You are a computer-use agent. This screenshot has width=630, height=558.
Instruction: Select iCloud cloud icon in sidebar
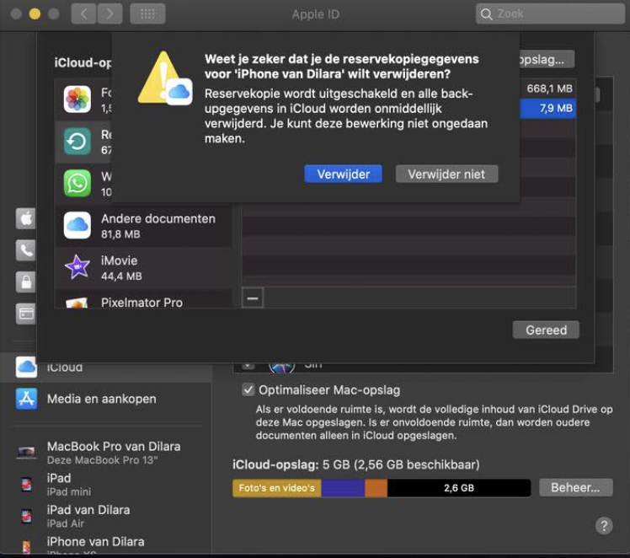(26, 367)
